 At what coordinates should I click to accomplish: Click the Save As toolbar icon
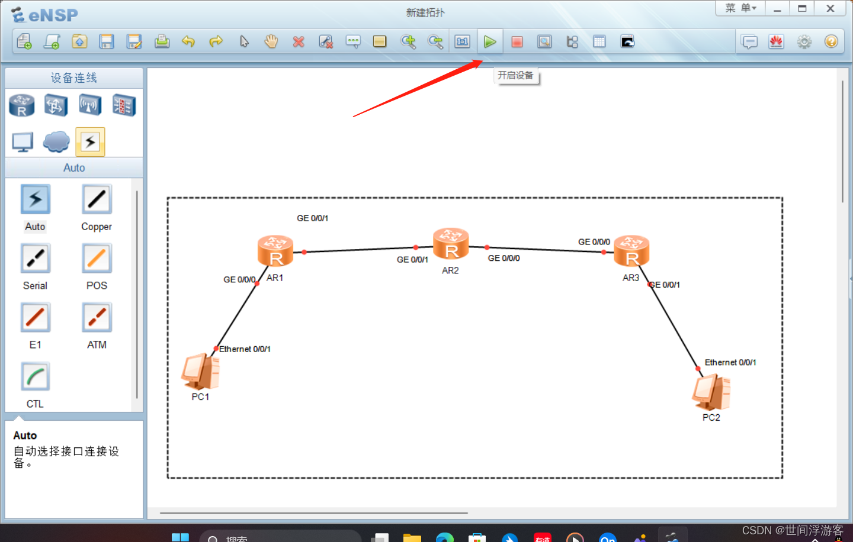pos(134,41)
